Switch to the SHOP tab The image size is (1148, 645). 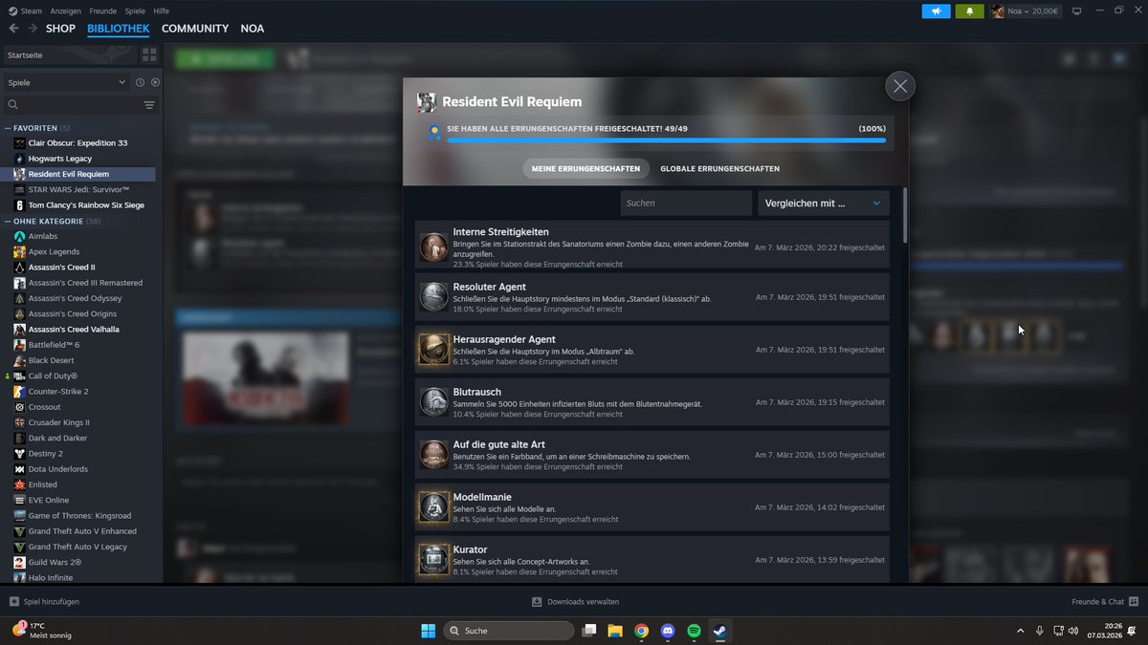coord(60,29)
